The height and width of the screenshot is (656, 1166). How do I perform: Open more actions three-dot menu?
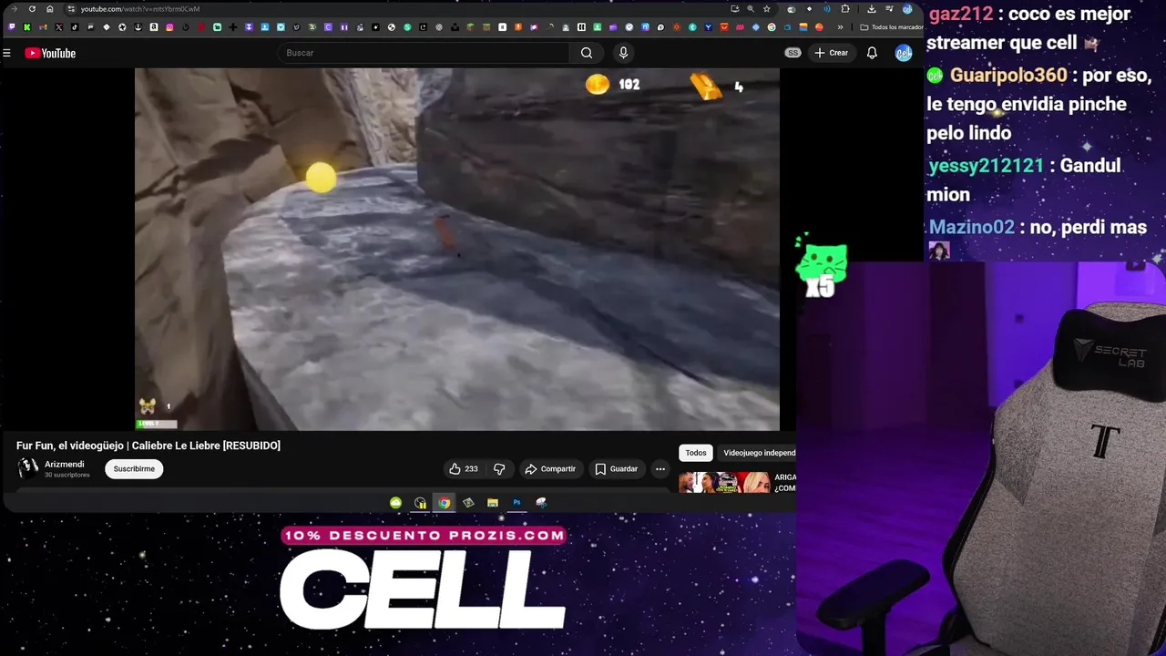(x=660, y=469)
